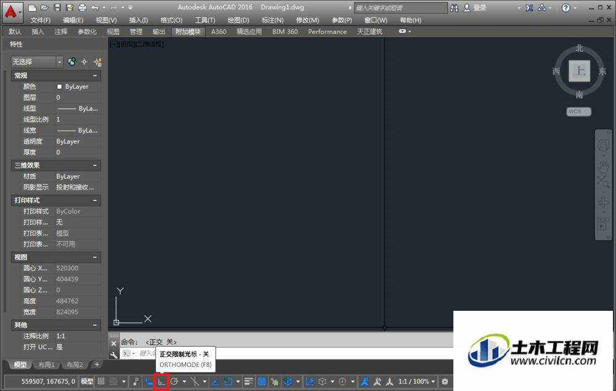The image size is (616, 391).
Task: Switch to the 布局1 layout tab
Action: [x=46, y=364]
